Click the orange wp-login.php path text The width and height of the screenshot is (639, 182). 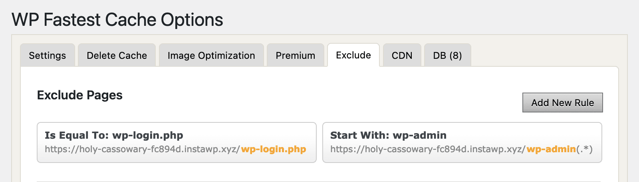274,149
